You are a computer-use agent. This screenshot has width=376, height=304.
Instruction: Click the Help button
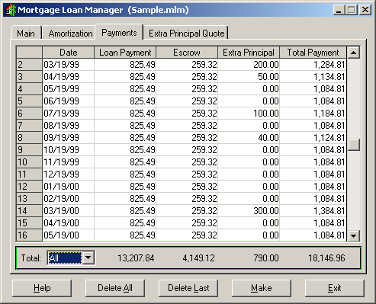[x=42, y=288]
